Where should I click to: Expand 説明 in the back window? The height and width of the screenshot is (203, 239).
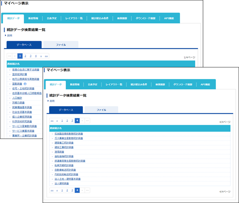coord(10,36)
